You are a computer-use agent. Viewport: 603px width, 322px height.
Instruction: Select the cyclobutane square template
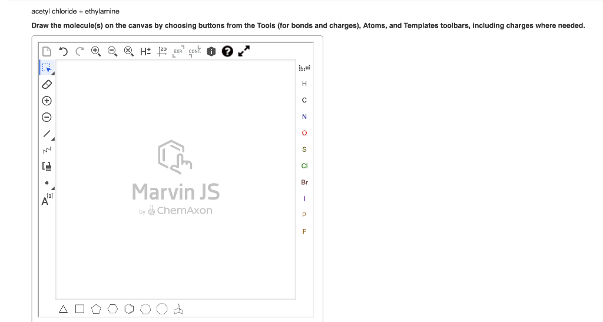[x=79, y=309]
